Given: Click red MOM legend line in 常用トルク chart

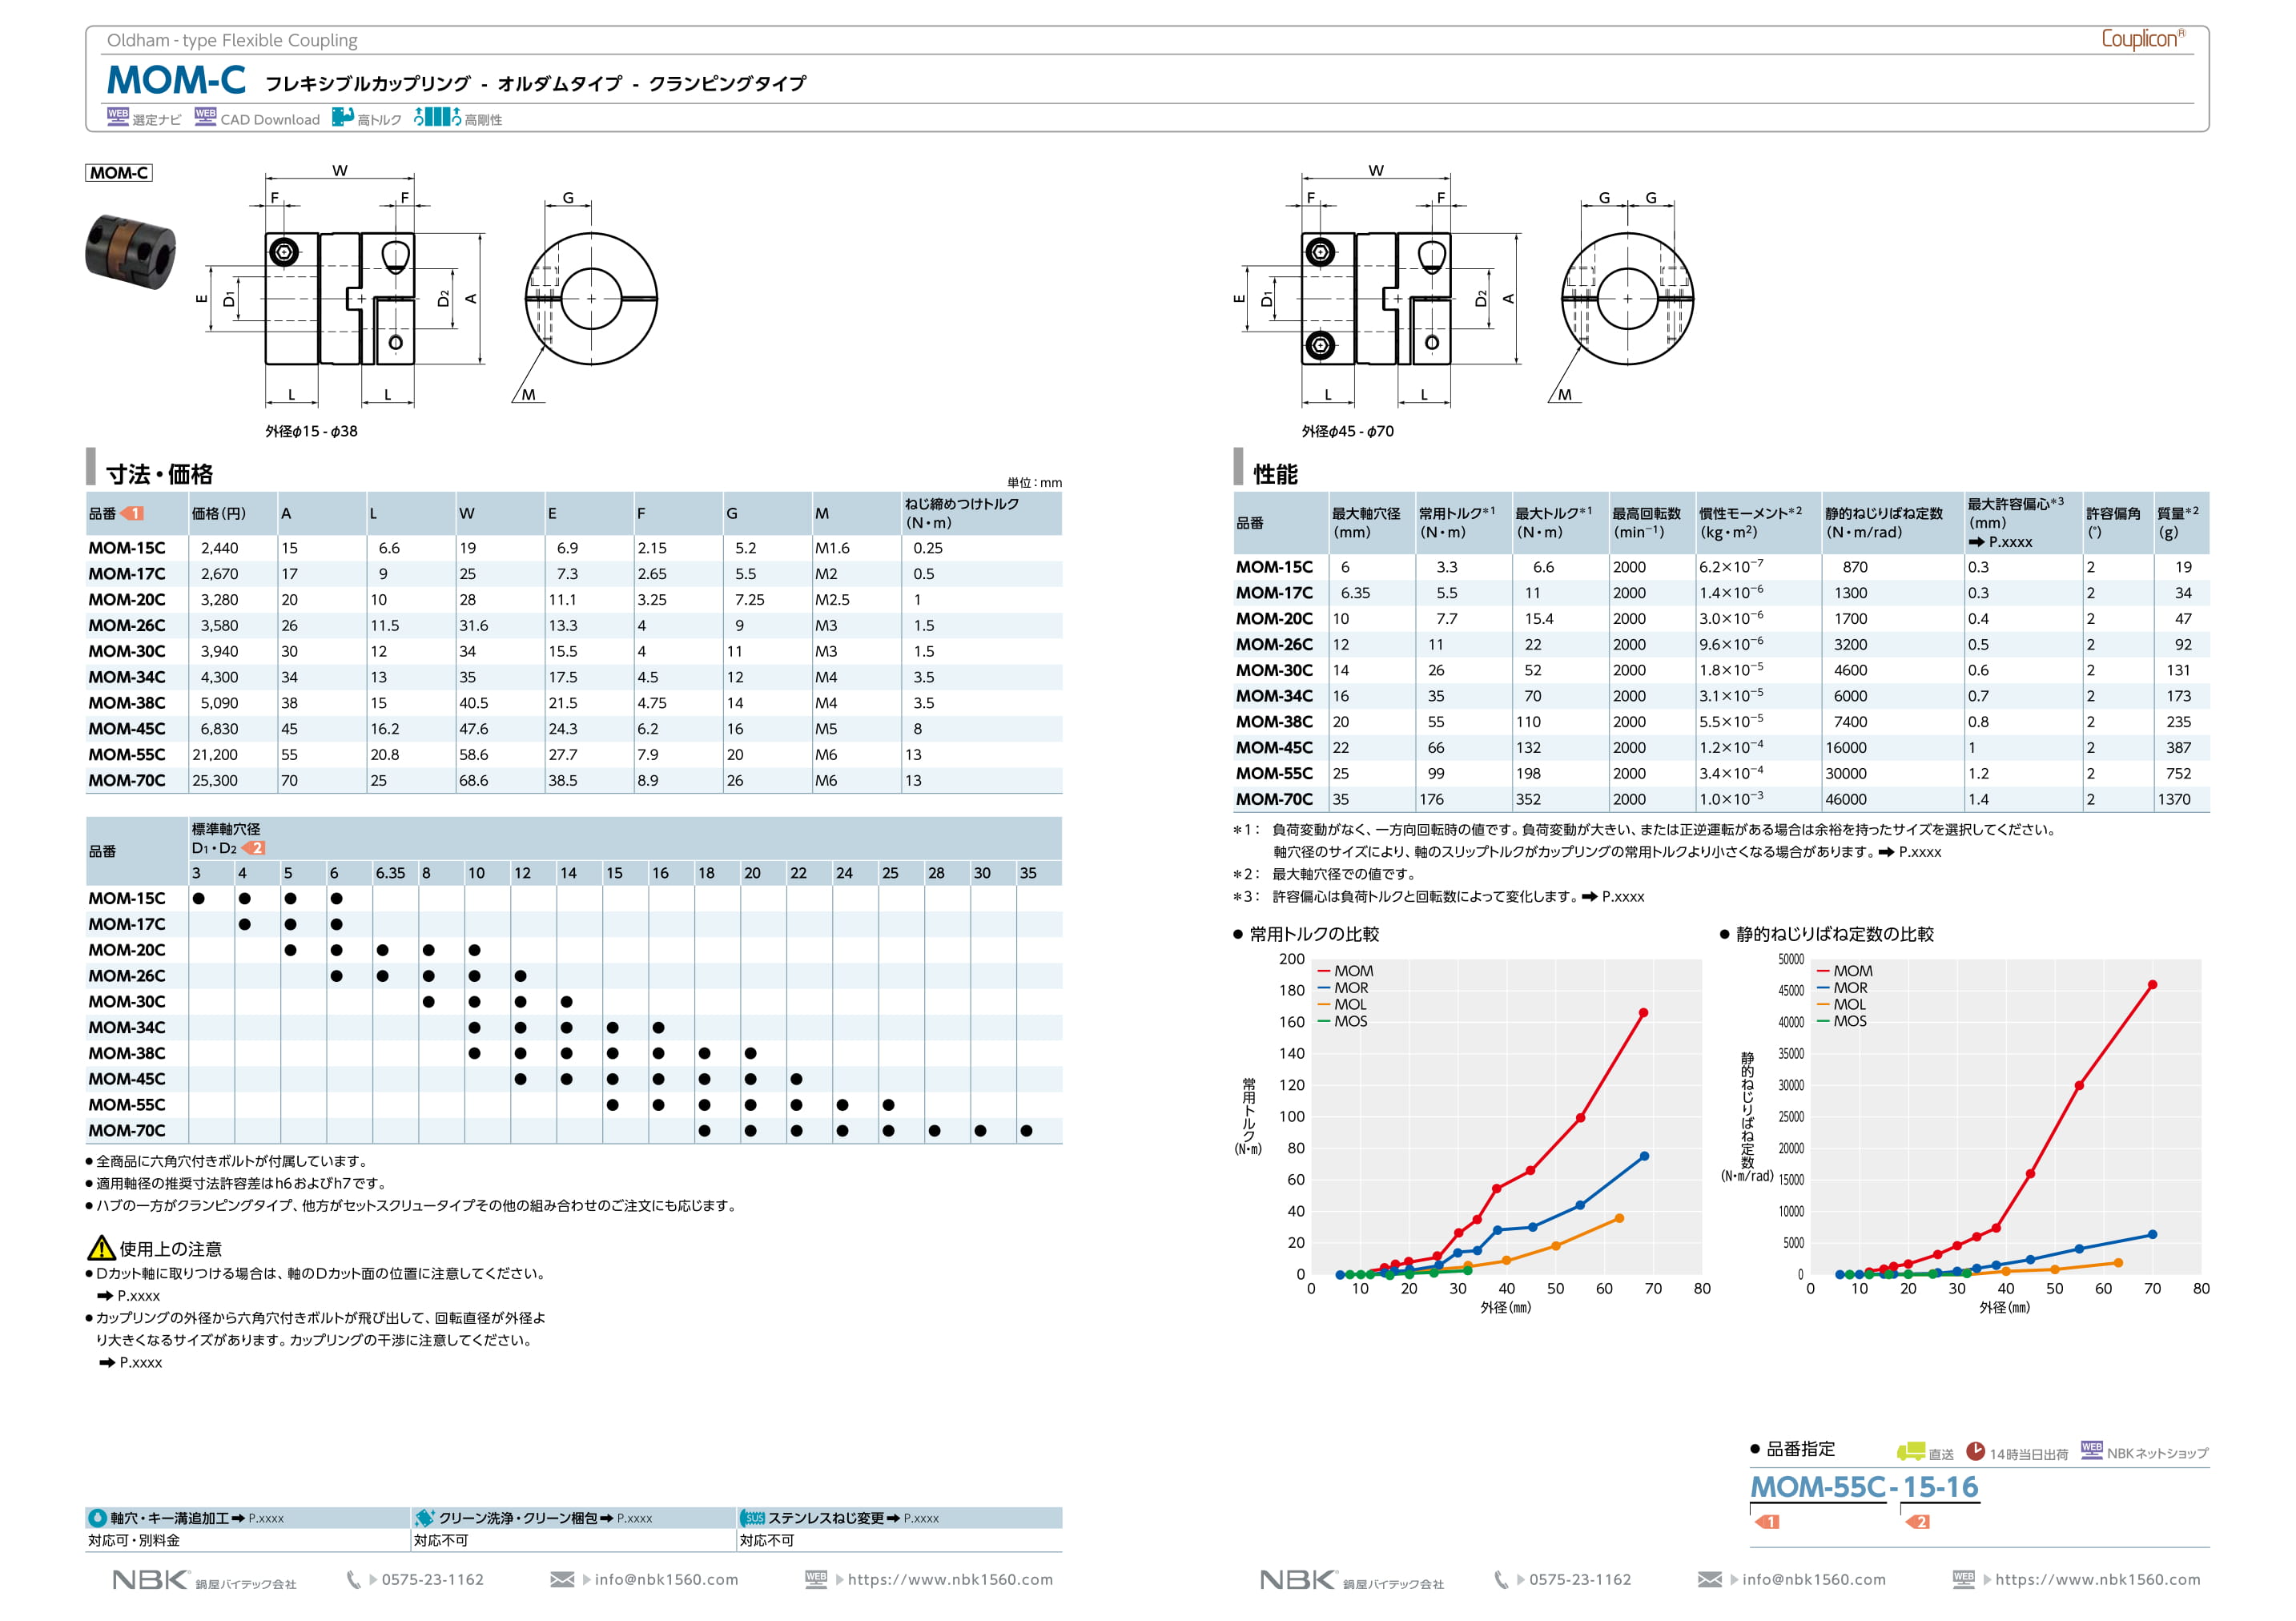Looking at the screenshot, I should pyautogui.click(x=1323, y=971).
